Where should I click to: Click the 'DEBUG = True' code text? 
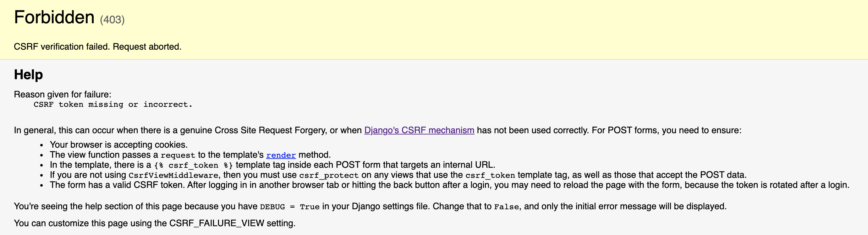pos(289,207)
